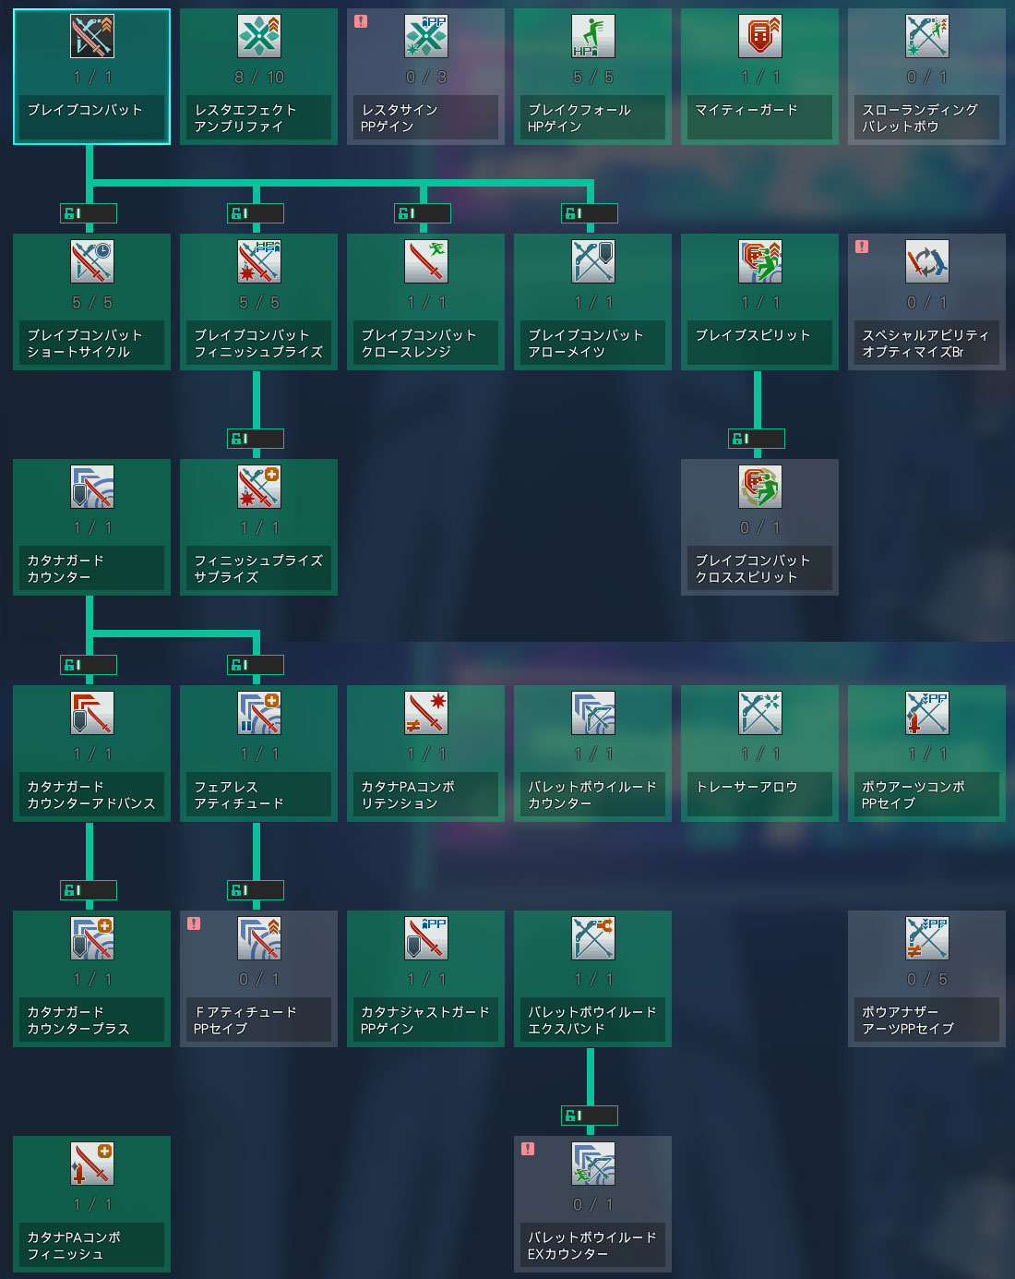
Task: Click the 0 / 5 counter on ボウアナザー アーツPPセイブ
Action: point(926,979)
